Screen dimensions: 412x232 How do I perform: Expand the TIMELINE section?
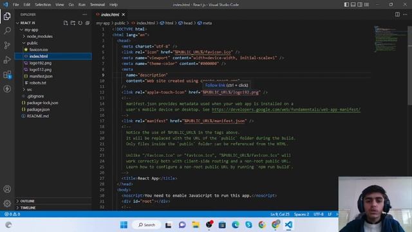coord(28,208)
